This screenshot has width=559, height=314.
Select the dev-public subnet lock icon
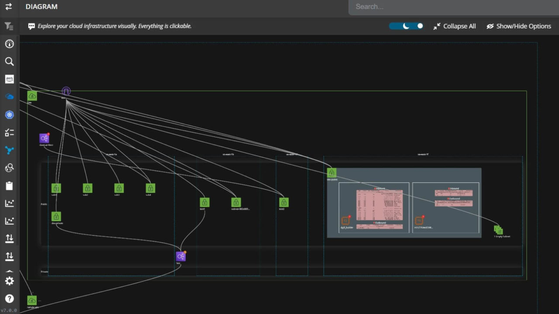click(331, 172)
